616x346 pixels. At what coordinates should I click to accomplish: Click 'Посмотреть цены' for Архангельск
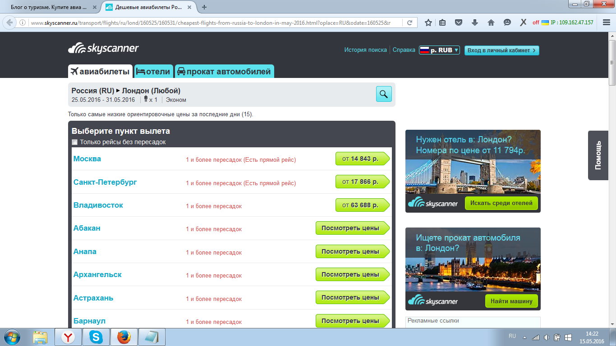(x=352, y=275)
